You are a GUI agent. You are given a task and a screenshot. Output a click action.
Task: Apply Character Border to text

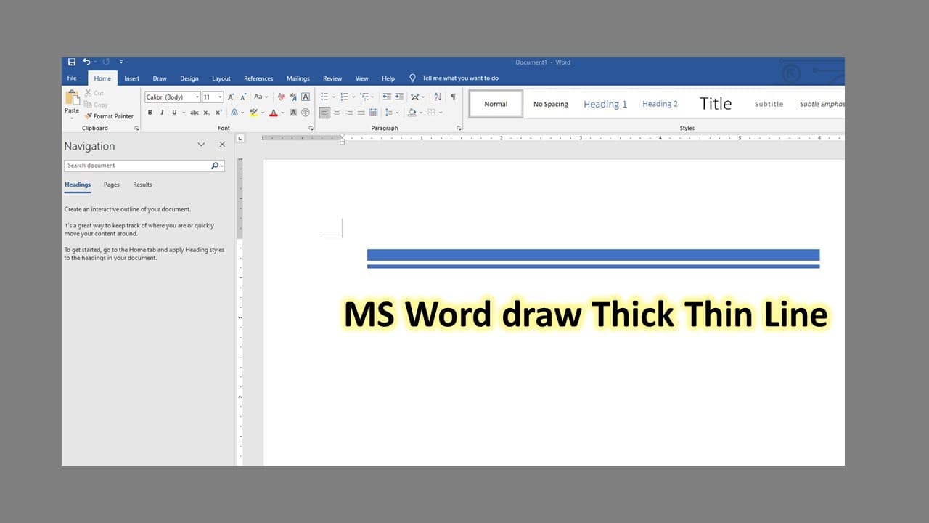(306, 97)
